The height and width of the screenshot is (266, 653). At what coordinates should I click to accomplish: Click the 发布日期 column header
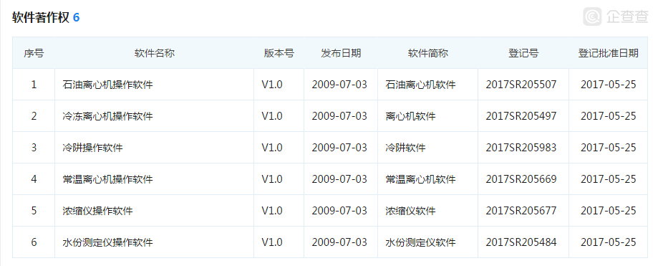click(341, 53)
